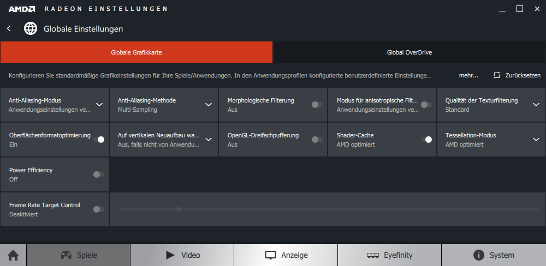
Task: Disable Oberflächenformatoptimierung switch
Action: click(99, 140)
